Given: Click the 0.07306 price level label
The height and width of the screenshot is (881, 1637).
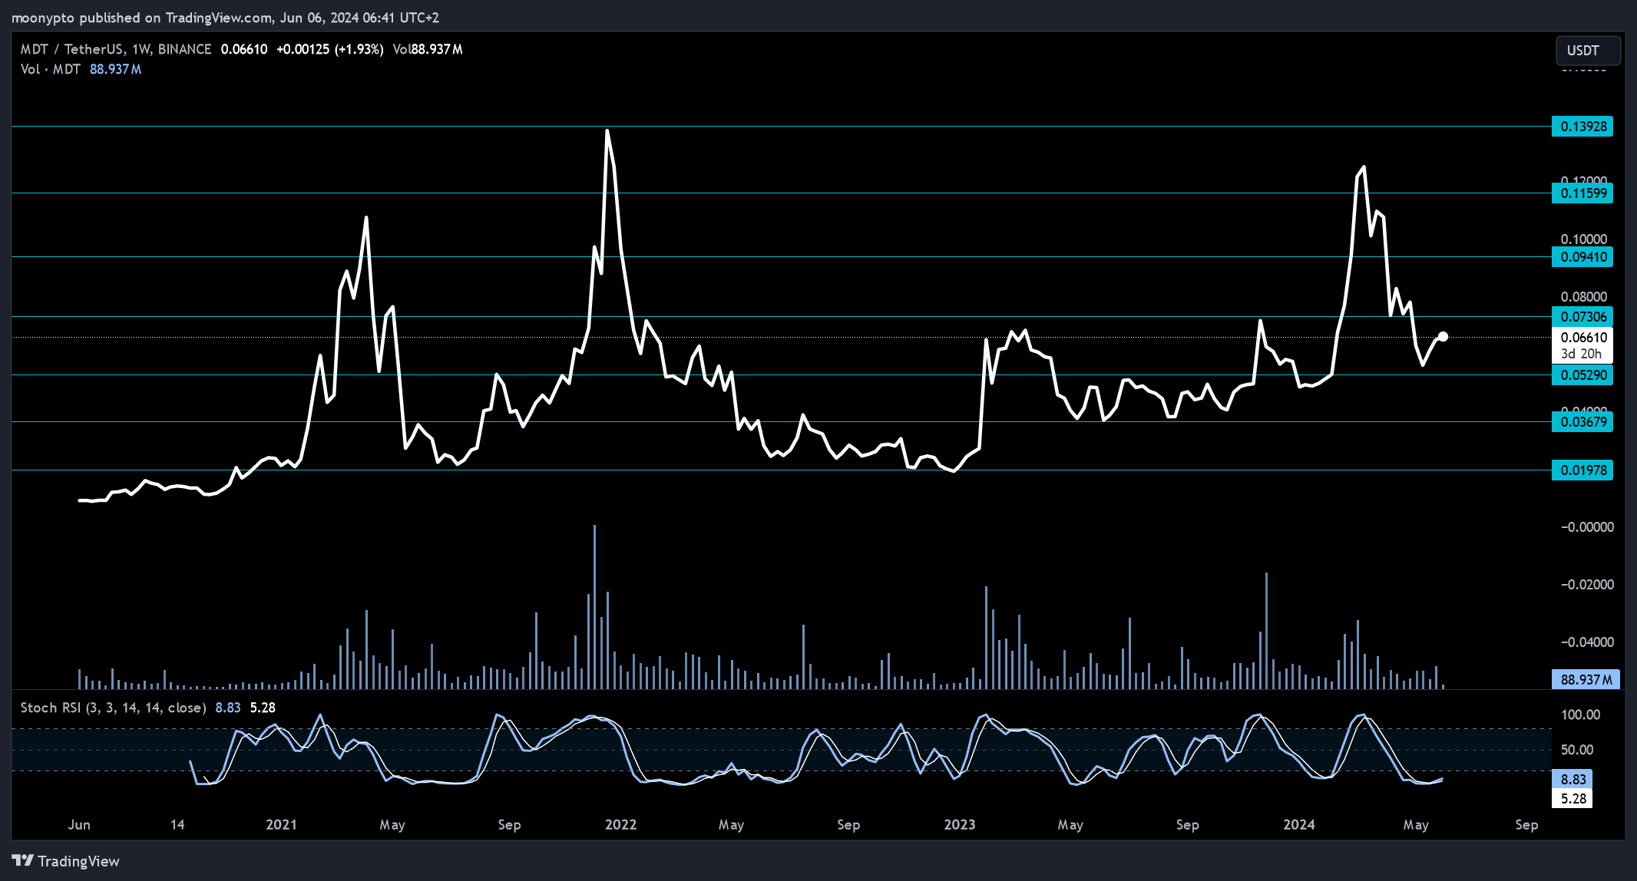Looking at the screenshot, I should tap(1582, 317).
